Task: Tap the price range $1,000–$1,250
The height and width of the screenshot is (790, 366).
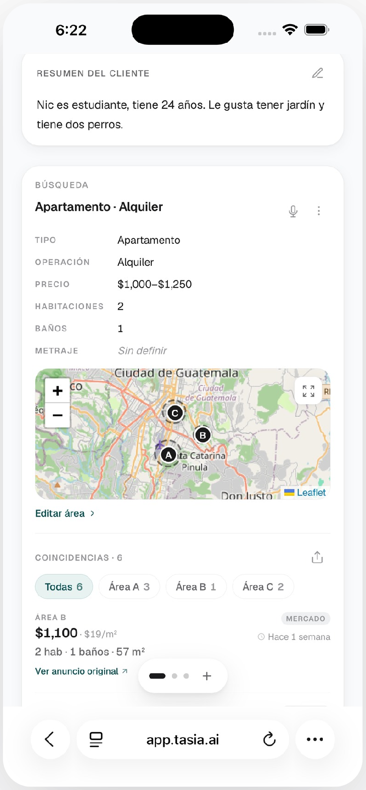Action: tap(155, 284)
